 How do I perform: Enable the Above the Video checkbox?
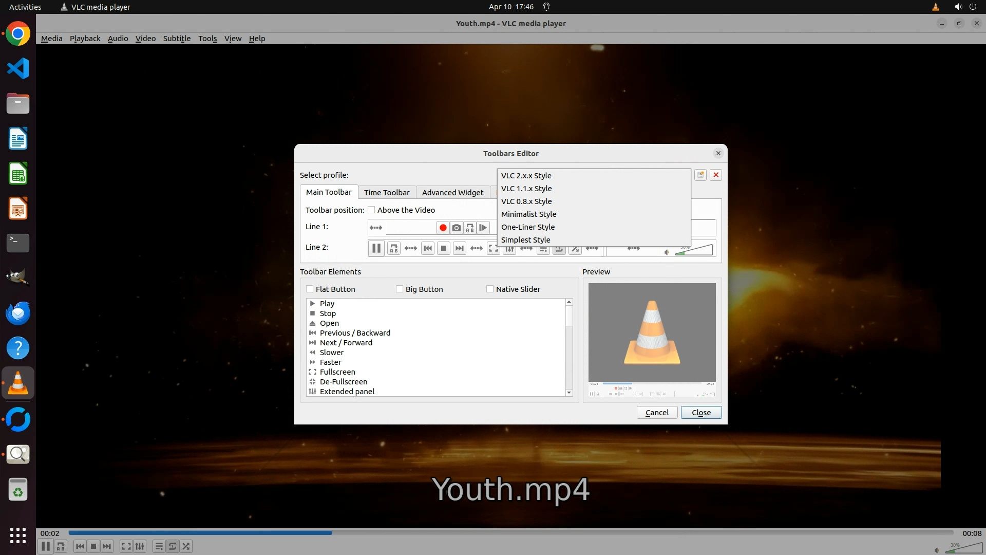click(371, 210)
